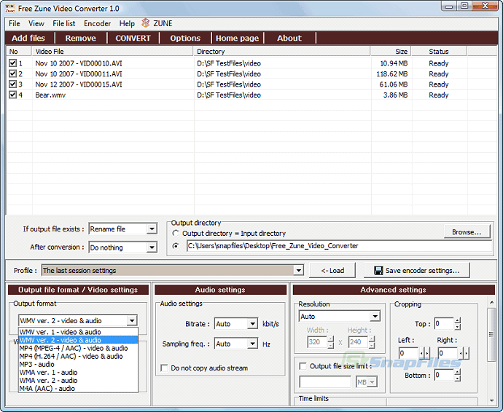Click the <- Load profile button

(x=332, y=270)
